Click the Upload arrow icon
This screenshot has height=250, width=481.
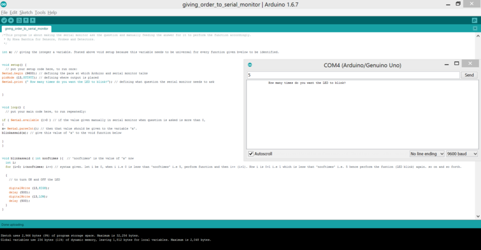[x=10, y=20]
